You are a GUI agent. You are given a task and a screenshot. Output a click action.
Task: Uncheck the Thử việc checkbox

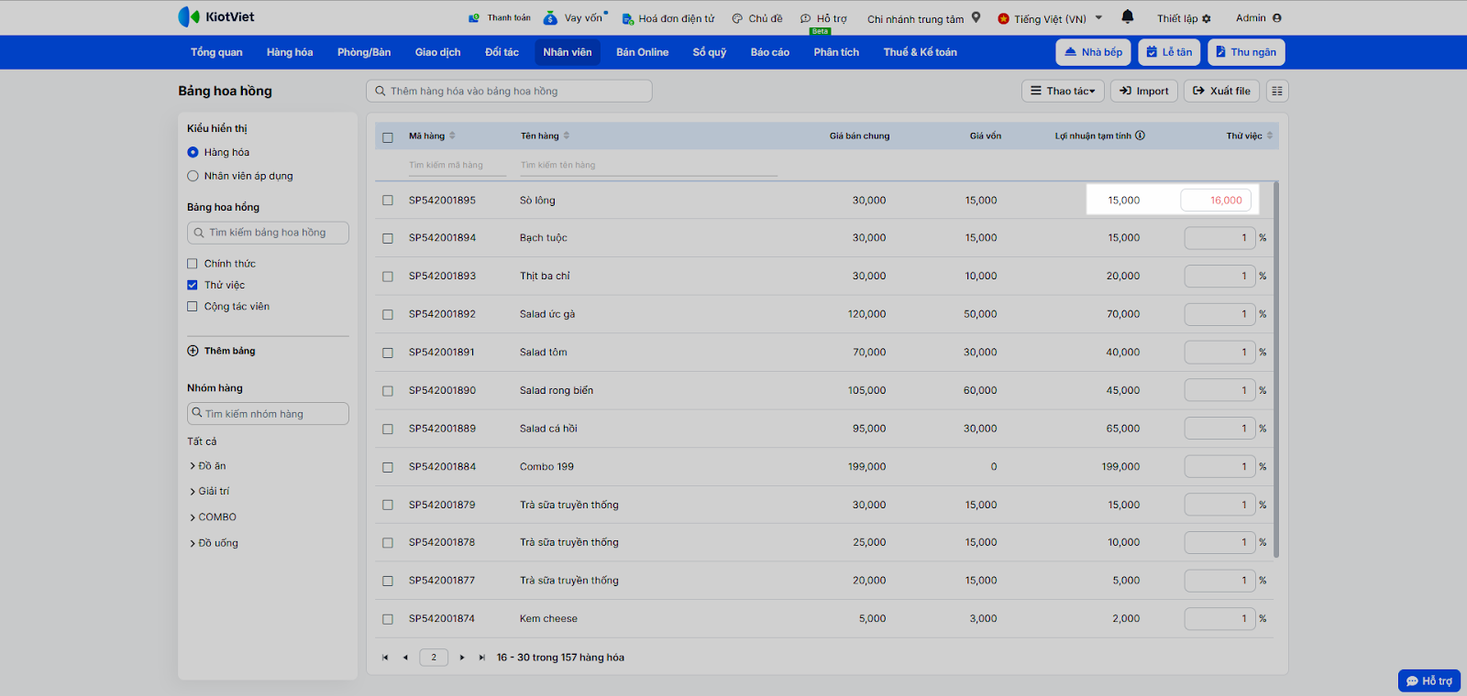coord(193,285)
